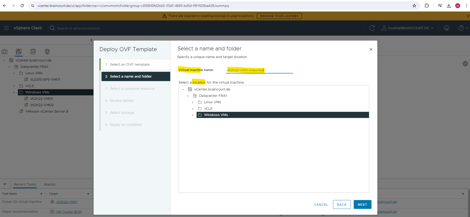Expand Linux VMs folder in the location tree

click(x=192, y=102)
